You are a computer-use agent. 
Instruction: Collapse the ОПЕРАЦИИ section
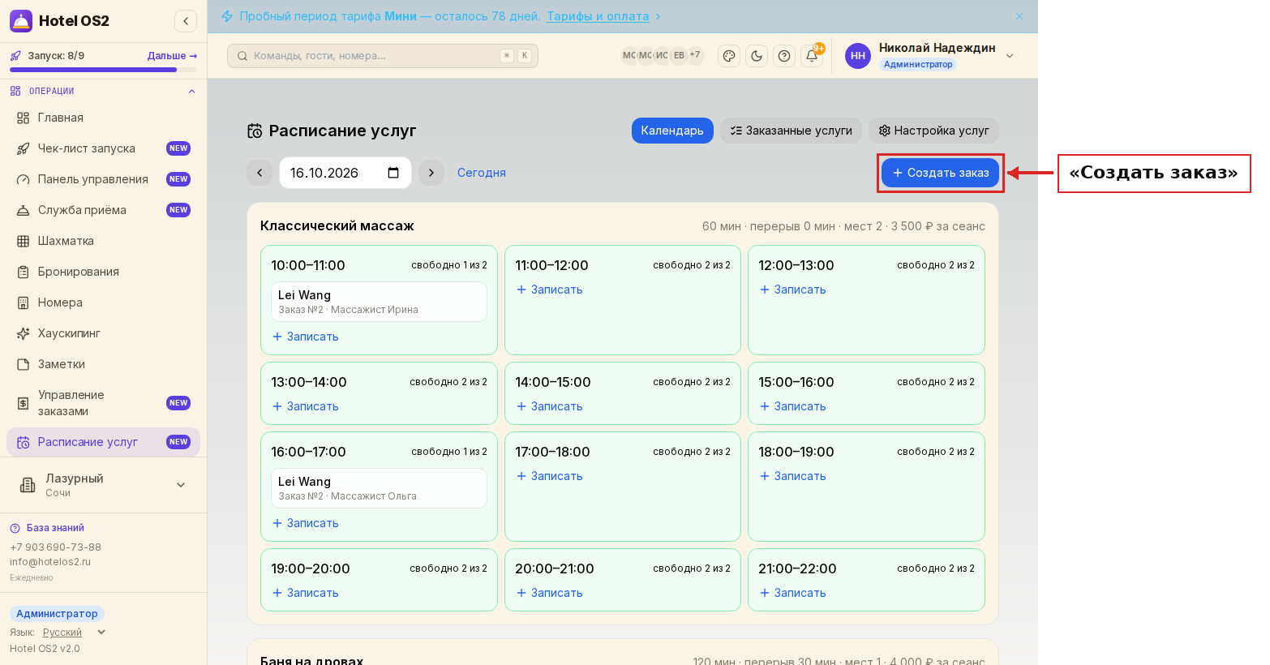tap(191, 92)
